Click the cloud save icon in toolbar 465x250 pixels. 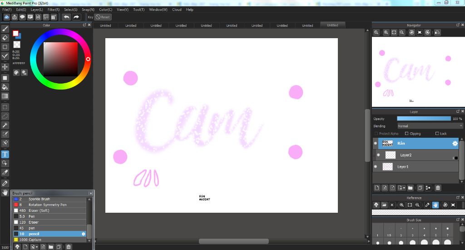coord(6,17)
